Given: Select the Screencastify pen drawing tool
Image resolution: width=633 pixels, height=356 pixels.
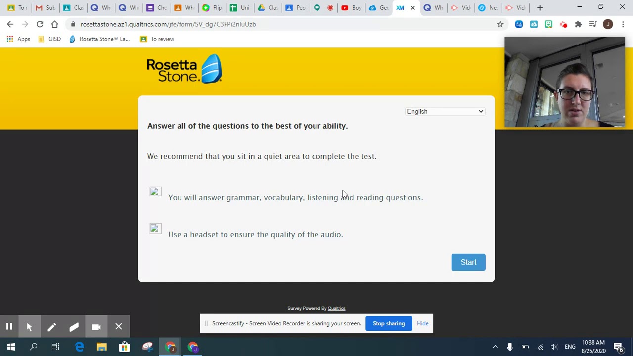Looking at the screenshot, I should tap(52, 327).
